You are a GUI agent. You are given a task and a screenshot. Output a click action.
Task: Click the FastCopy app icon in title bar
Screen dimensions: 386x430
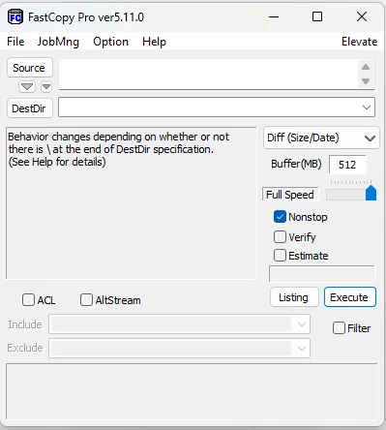15,17
